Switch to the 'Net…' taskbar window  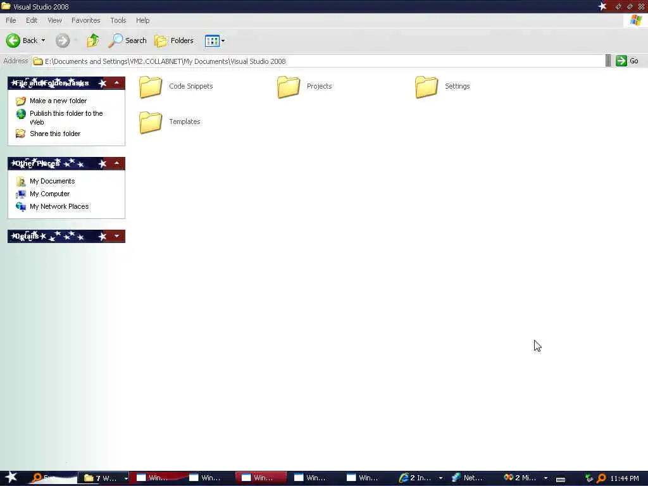coord(468,478)
